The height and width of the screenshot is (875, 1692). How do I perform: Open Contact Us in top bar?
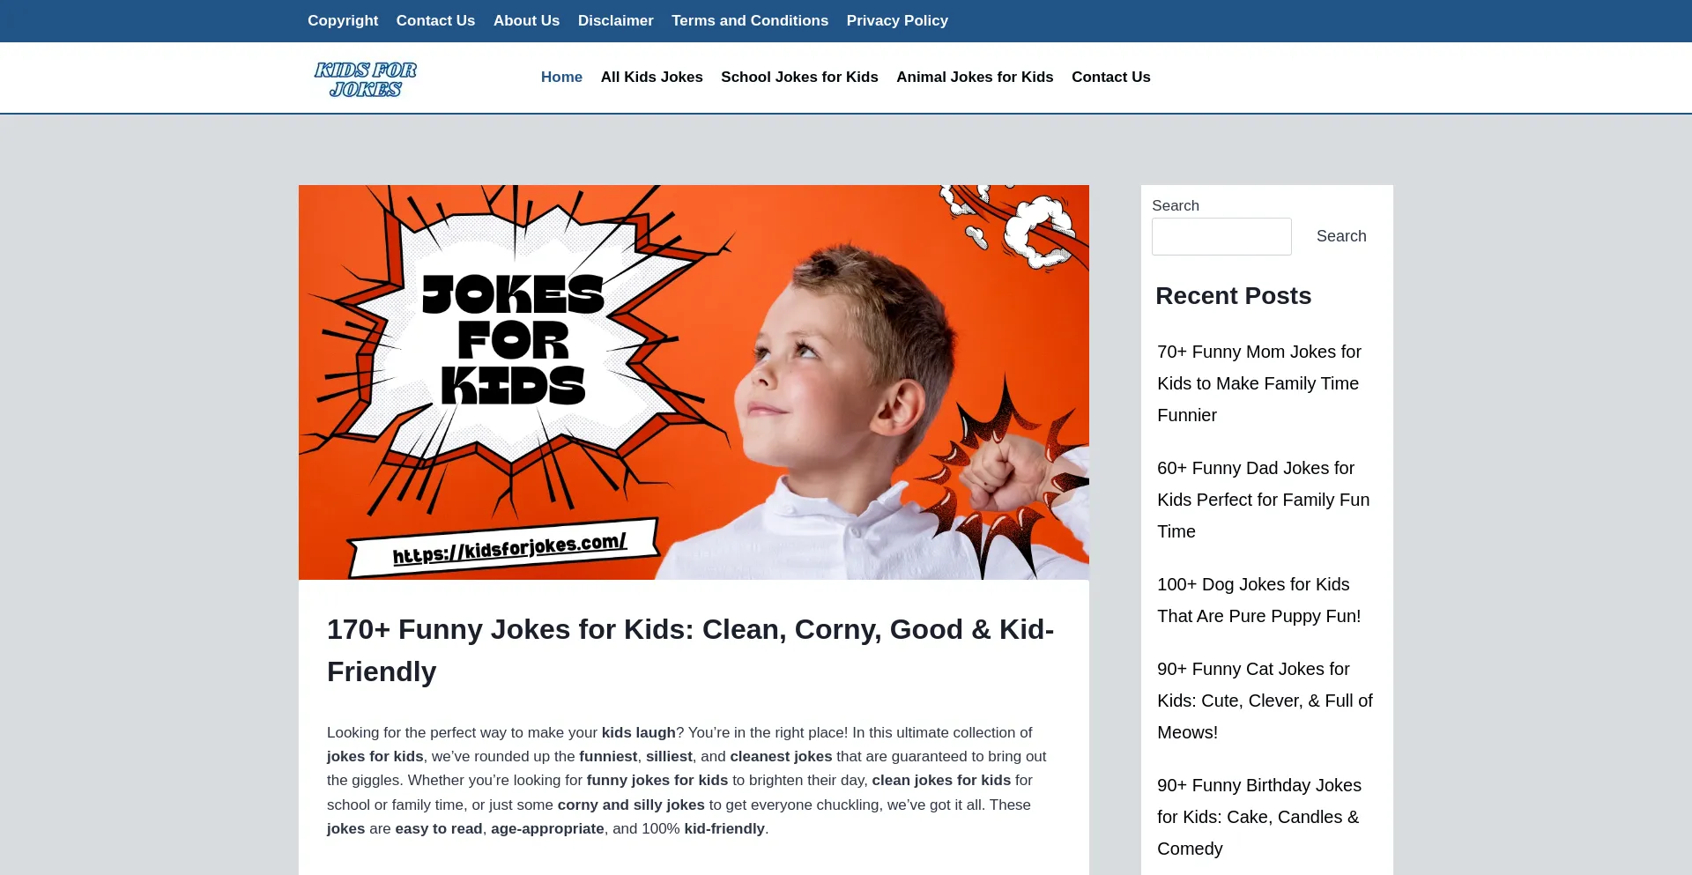click(x=435, y=20)
